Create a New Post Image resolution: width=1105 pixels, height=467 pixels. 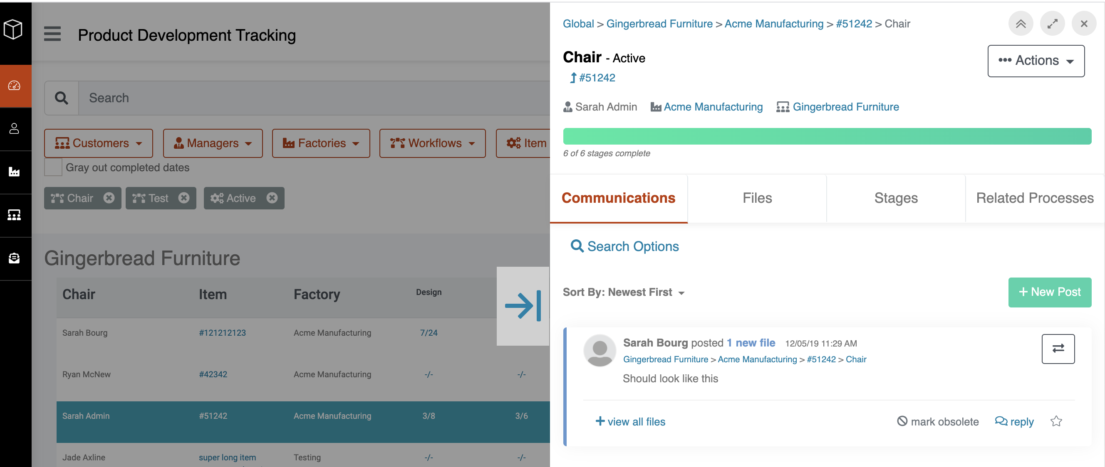(1050, 292)
